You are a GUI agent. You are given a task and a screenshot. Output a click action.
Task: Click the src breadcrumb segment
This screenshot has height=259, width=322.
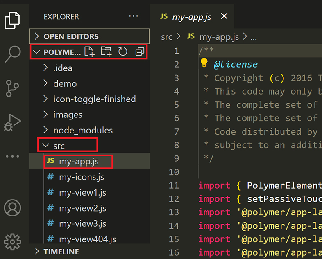(x=167, y=37)
